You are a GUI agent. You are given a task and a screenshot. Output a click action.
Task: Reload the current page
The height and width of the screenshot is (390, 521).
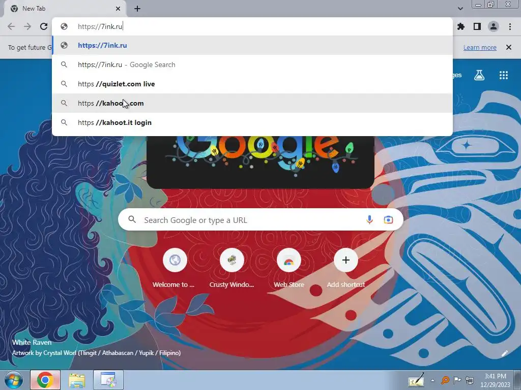point(44,26)
